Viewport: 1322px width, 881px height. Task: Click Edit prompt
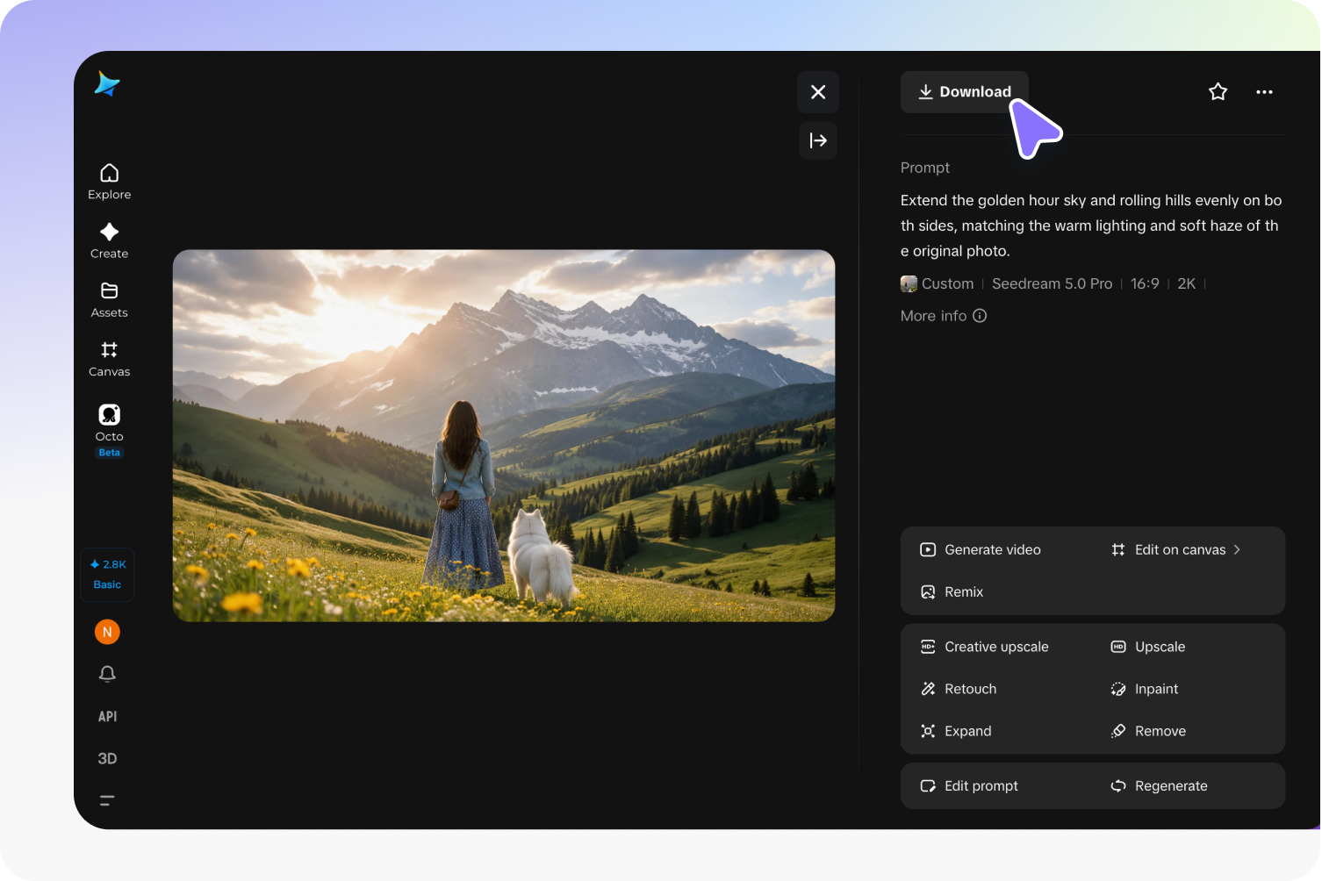click(x=968, y=786)
